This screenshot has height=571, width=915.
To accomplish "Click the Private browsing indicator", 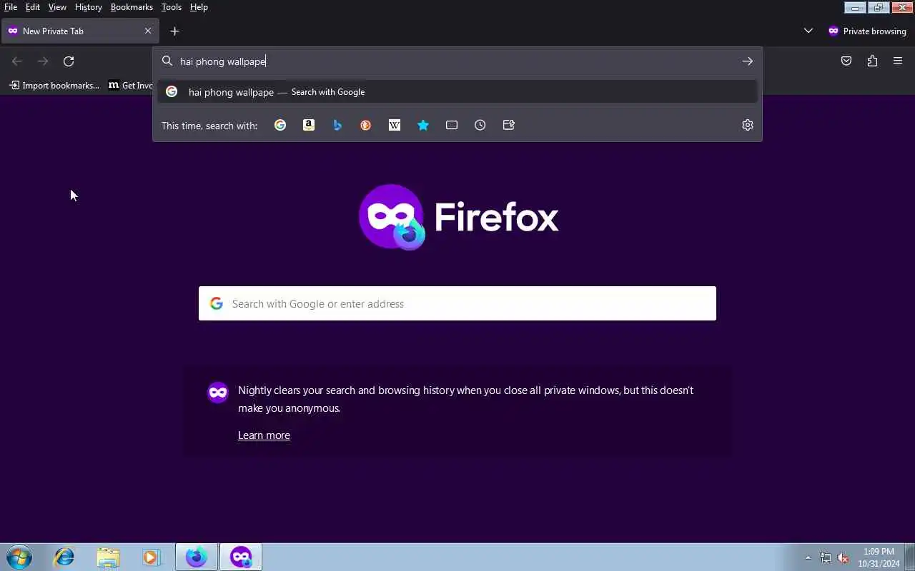I will click(x=867, y=31).
